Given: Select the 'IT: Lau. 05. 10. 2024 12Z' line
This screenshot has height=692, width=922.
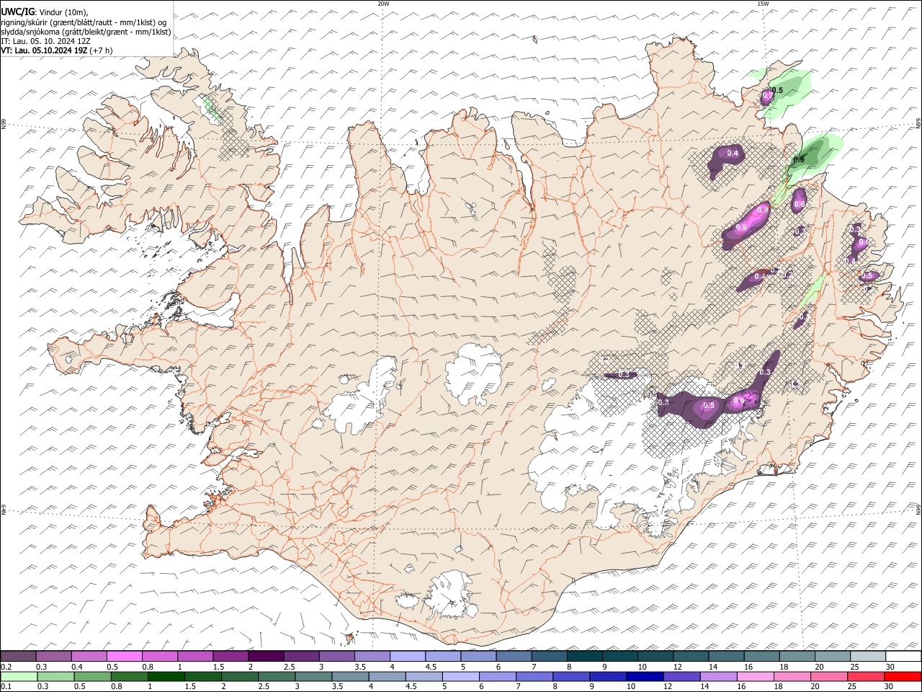Looking at the screenshot, I should point(45,41).
